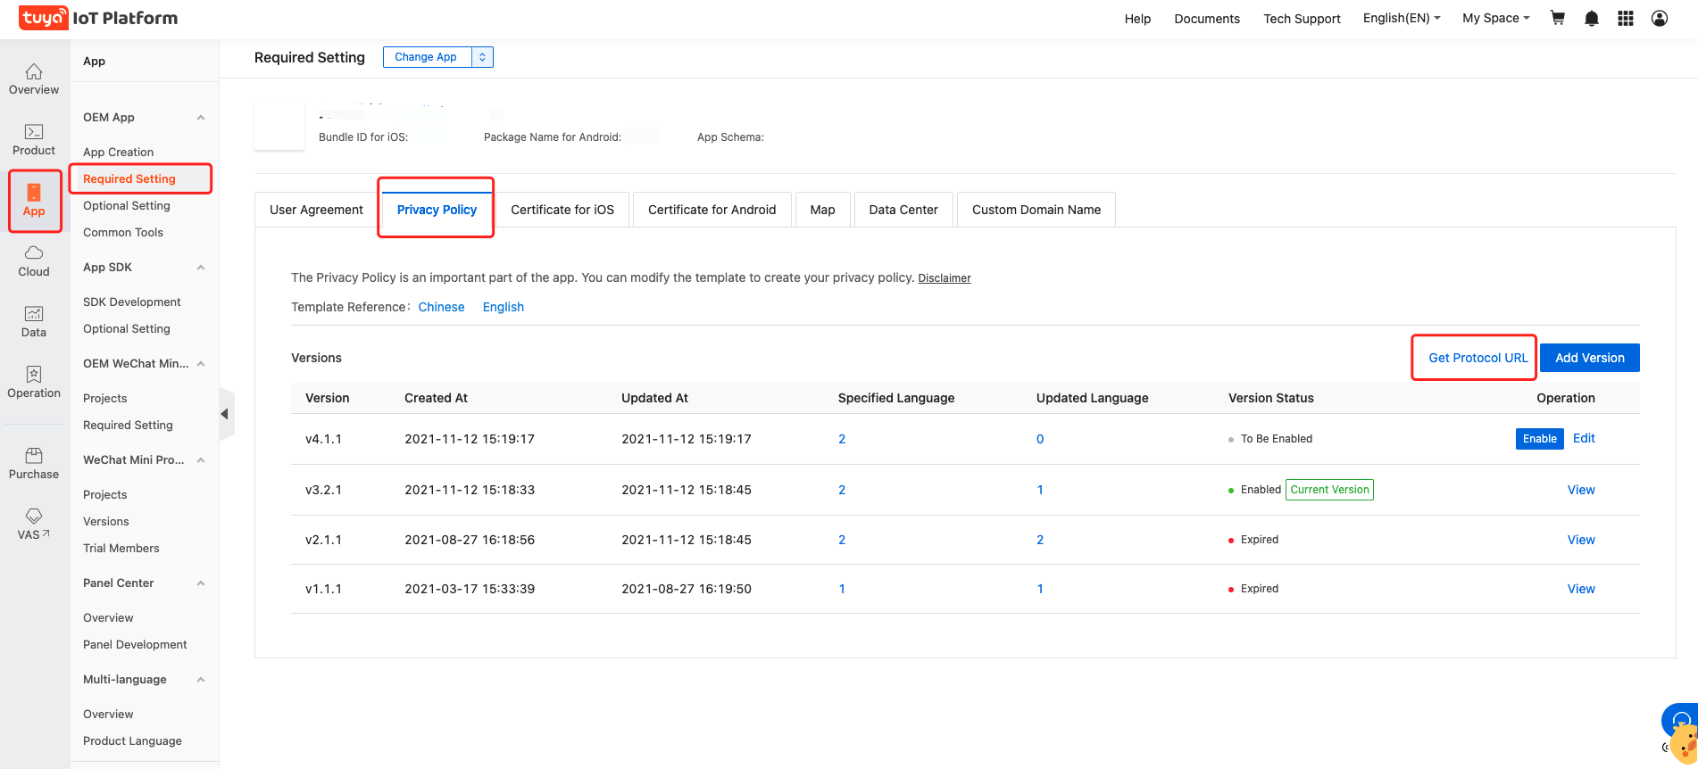Open the Product section icon
The width and height of the screenshot is (1698, 769).
point(34,140)
